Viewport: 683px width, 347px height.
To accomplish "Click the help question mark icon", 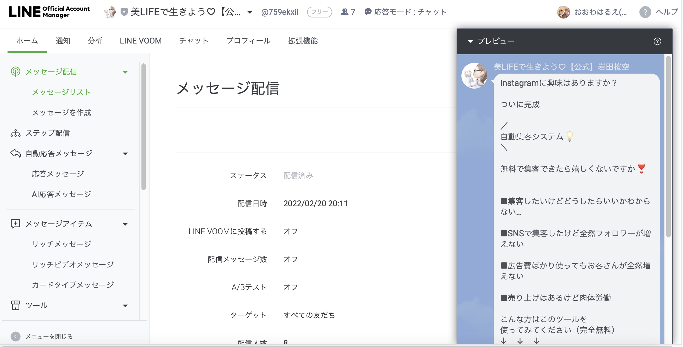I will coord(645,12).
